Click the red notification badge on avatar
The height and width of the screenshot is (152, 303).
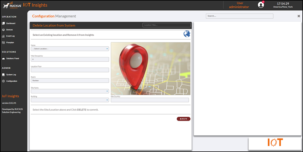pos(263,2)
